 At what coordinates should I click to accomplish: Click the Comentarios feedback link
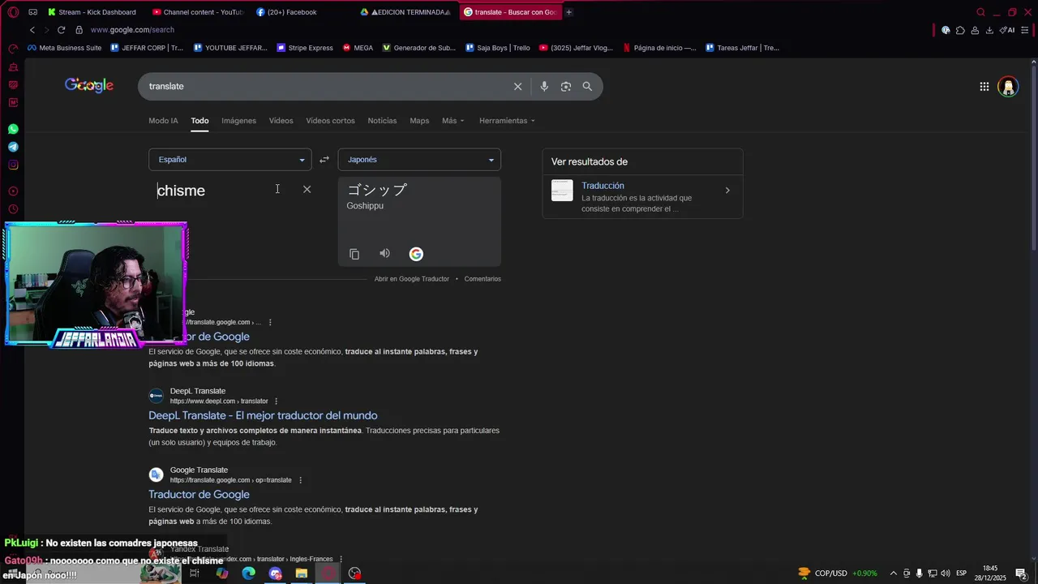click(x=483, y=279)
